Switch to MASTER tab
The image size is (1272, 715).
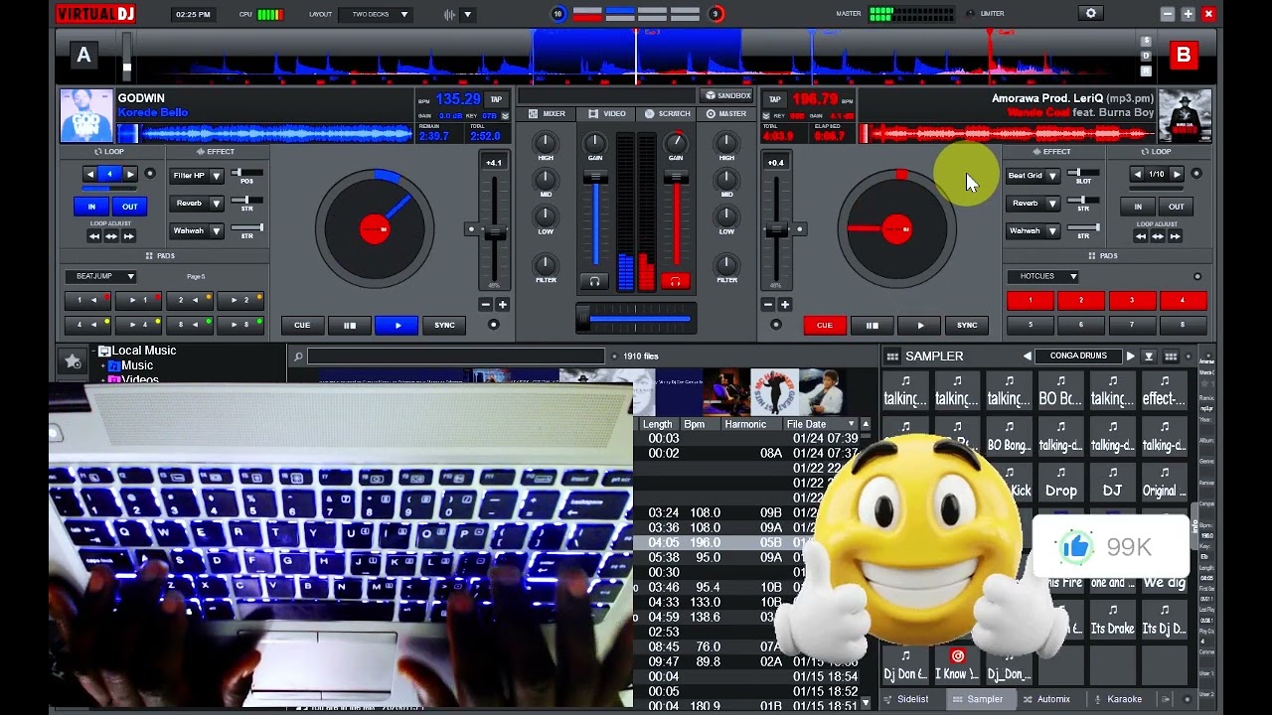point(726,113)
